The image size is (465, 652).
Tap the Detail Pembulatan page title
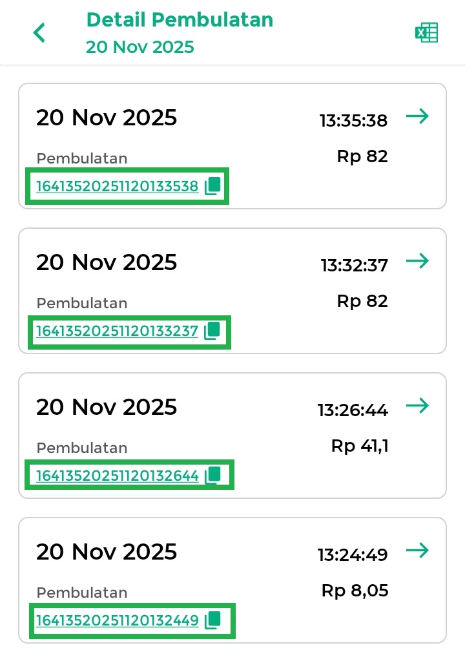180,20
